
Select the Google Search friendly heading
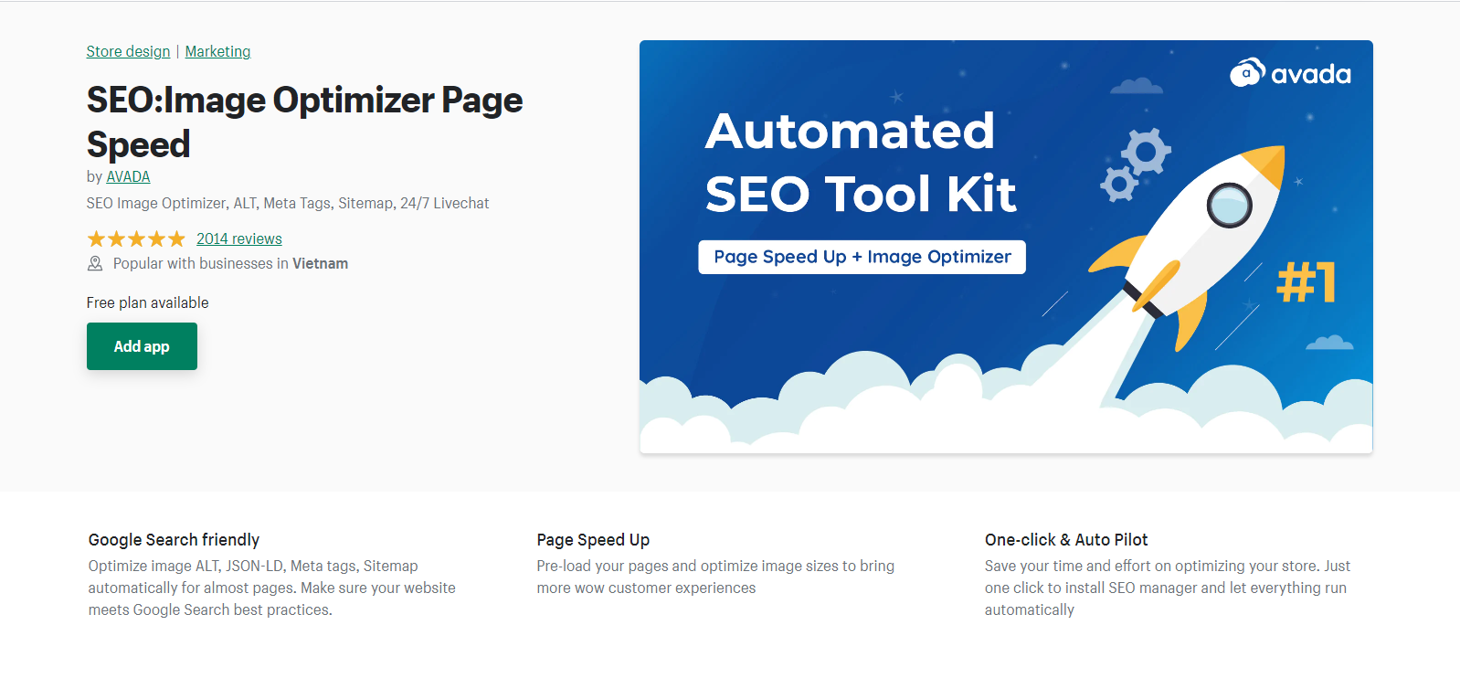(x=174, y=540)
